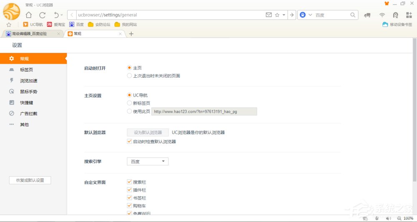Image resolution: width=417 pixels, height=222 pixels.
Task: Expand the 百度 search engine dropdown
Action: [147, 161]
